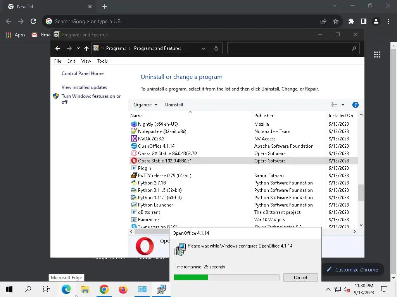Click the Opera Stable 102 row icon

pos(134,160)
